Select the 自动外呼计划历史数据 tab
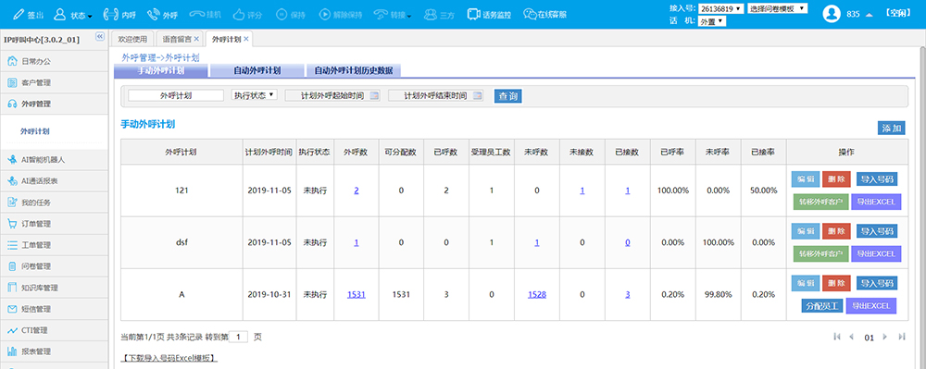926x369 pixels. point(353,70)
